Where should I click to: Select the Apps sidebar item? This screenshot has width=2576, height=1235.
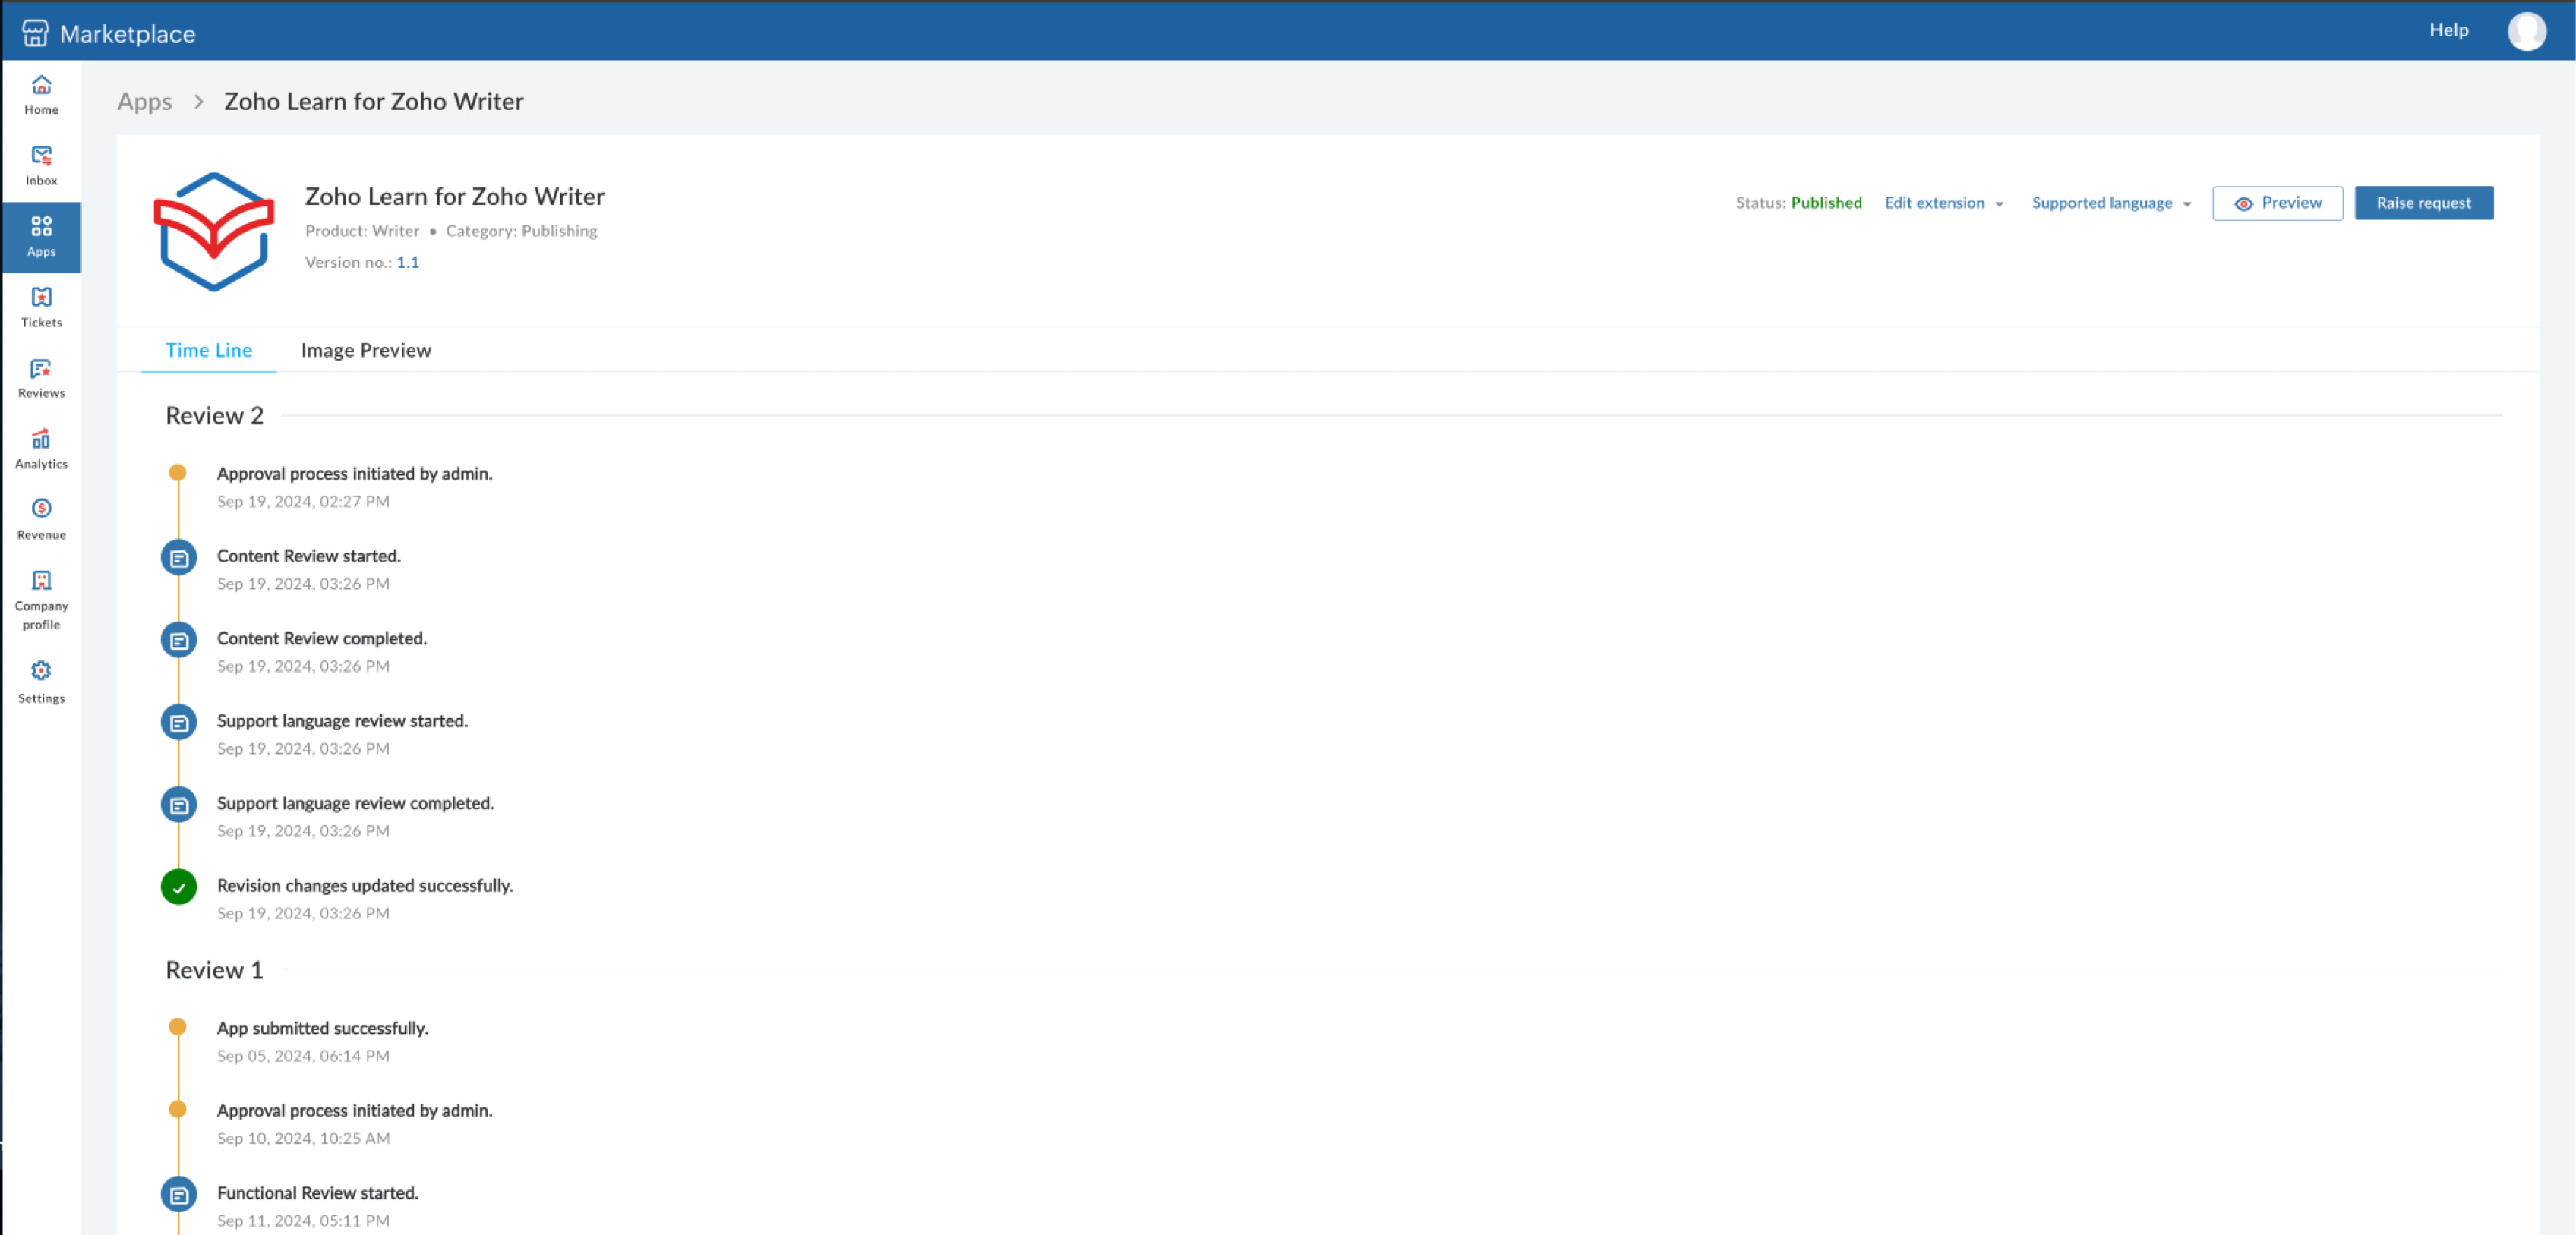(41, 237)
